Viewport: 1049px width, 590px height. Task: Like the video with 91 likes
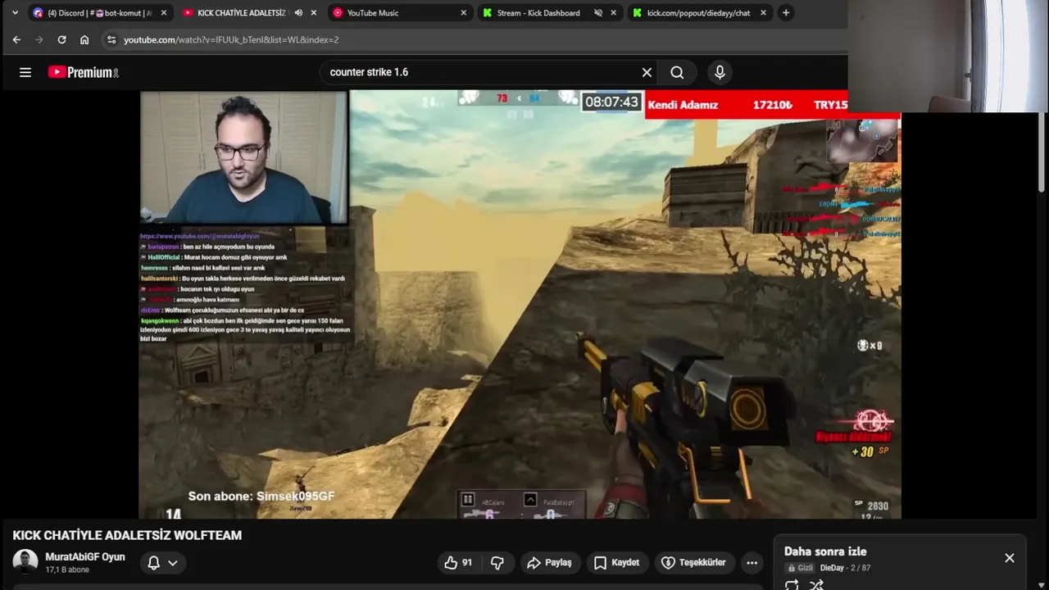459,563
